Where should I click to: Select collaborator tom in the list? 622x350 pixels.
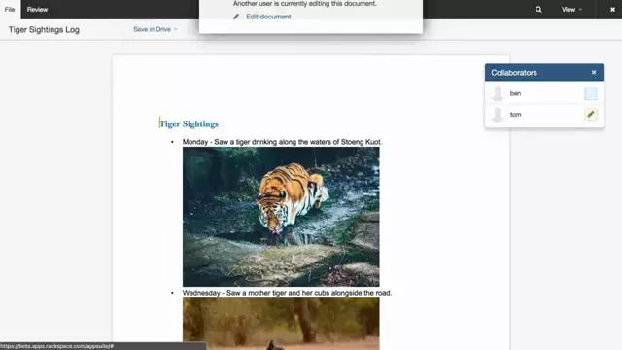[544, 115]
